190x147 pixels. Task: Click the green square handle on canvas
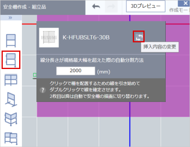click(x=35, y=75)
